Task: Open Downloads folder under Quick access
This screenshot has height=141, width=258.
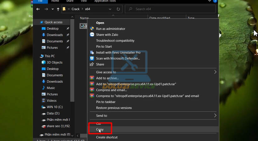Action: (x=55, y=35)
